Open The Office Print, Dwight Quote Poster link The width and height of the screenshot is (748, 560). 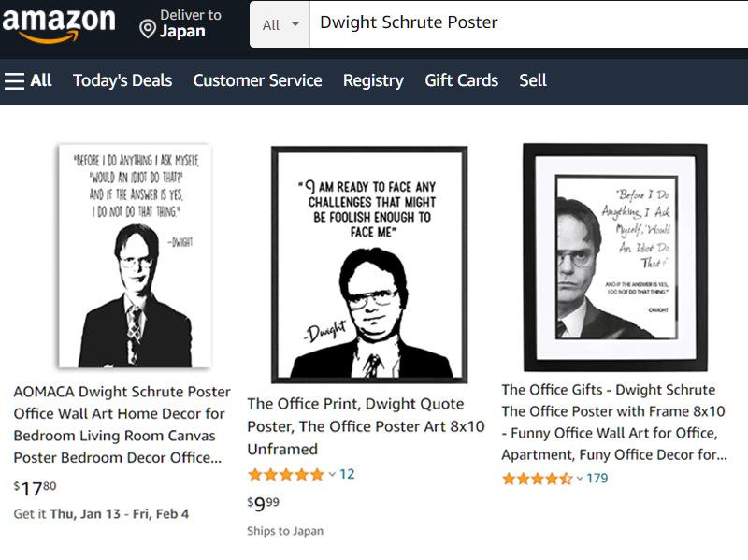click(x=366, y=426)
